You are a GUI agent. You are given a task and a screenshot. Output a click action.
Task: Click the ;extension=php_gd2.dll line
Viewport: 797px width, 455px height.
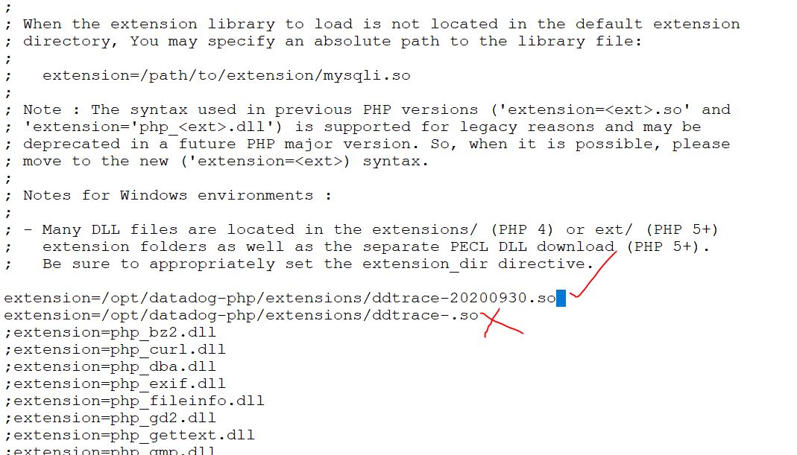pos(110,419)
